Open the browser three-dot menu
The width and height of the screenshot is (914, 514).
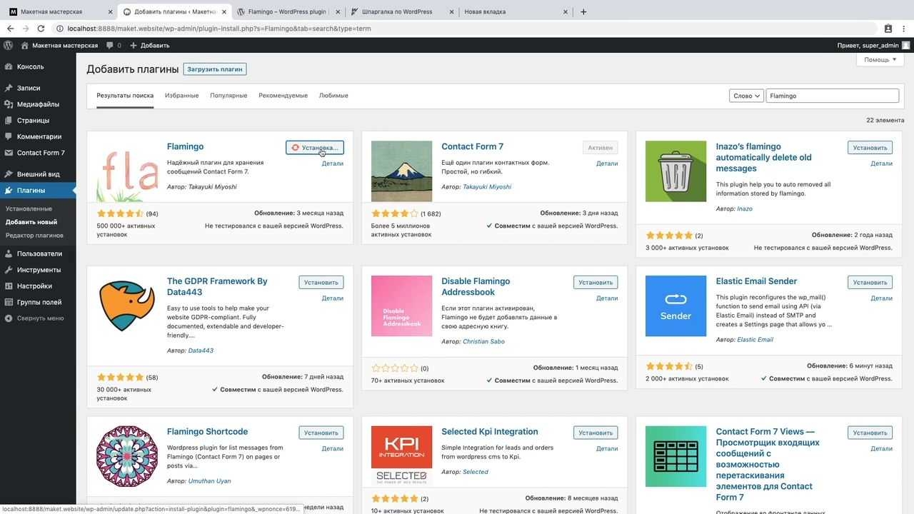904,29
